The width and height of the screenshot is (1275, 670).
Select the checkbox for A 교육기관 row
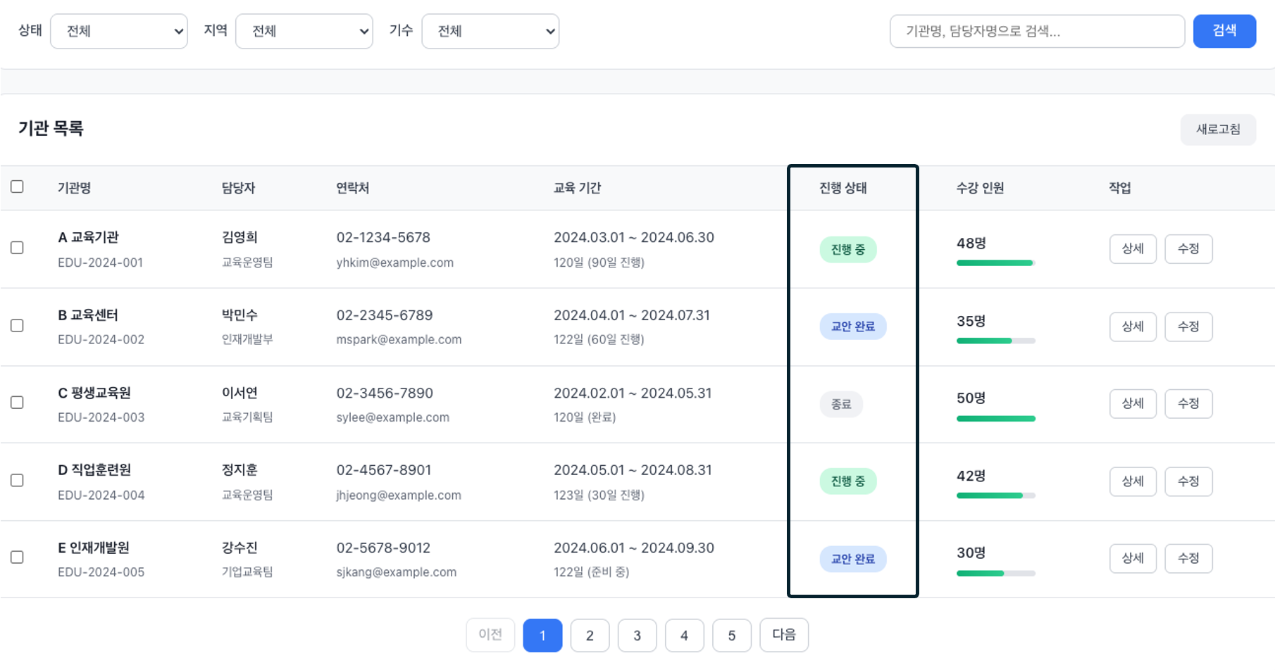17,248
